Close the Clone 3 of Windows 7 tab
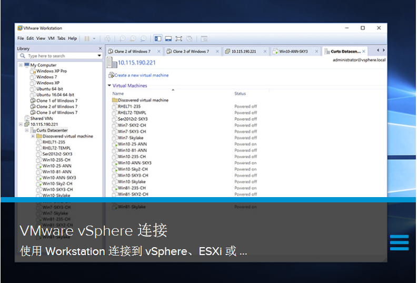Screen dimensions: 417x283 point(217,51)
